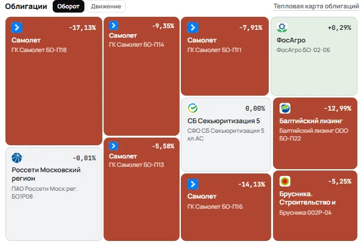Click the ГК Самолет БО-П13 bond name

[136, 165]
